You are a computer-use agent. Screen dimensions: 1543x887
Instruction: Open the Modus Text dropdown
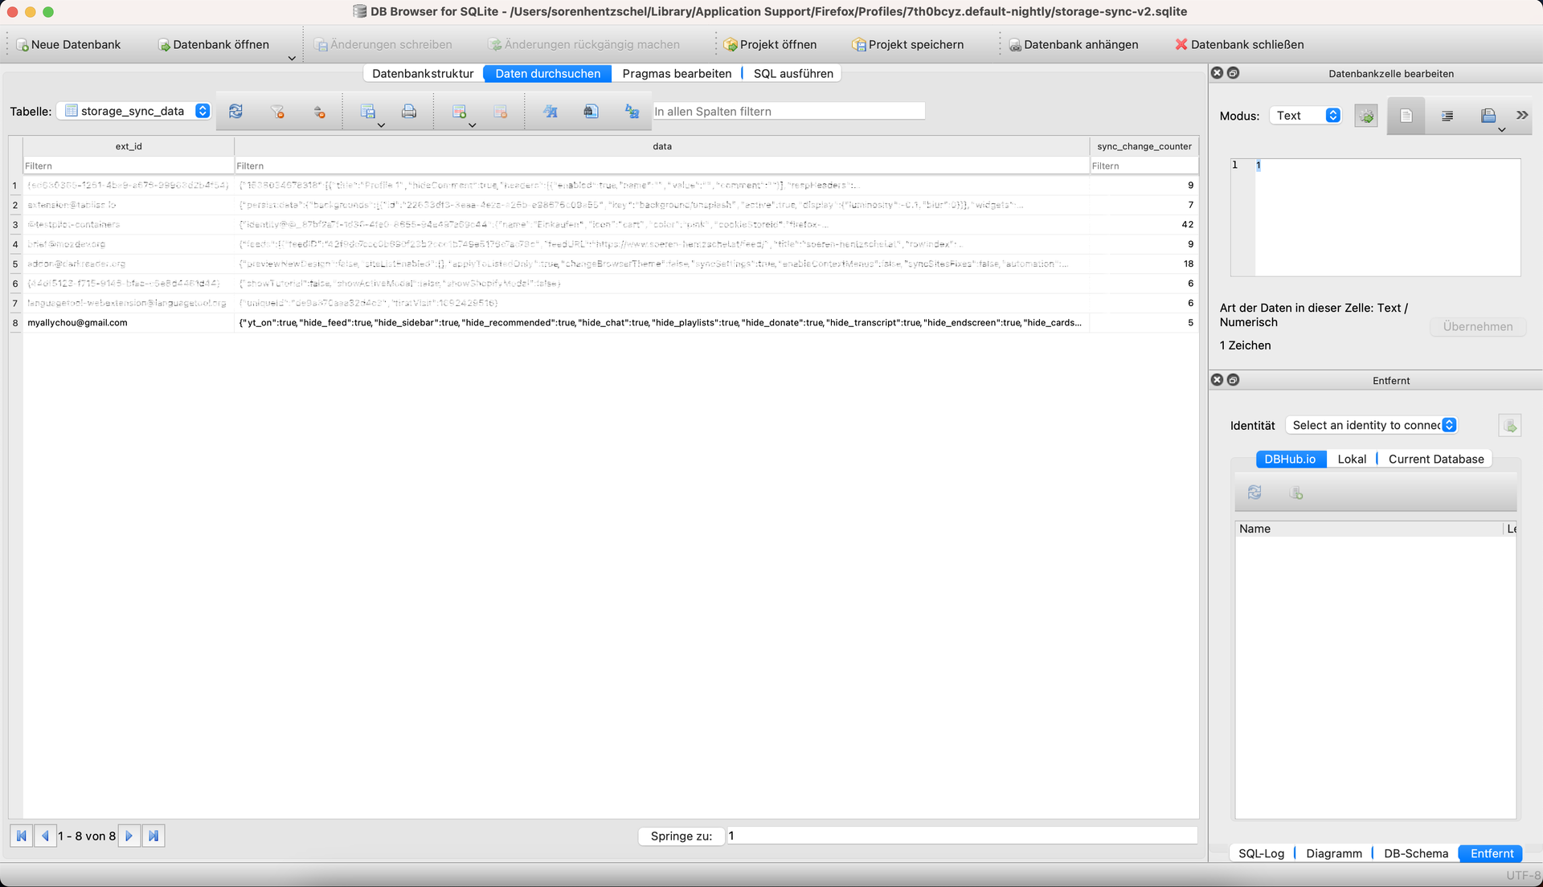coord(1307,116)
